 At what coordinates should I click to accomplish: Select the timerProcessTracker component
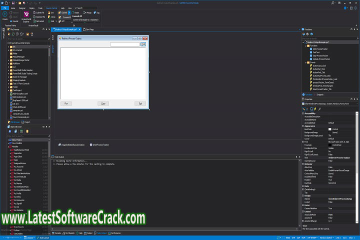[99, 145]
